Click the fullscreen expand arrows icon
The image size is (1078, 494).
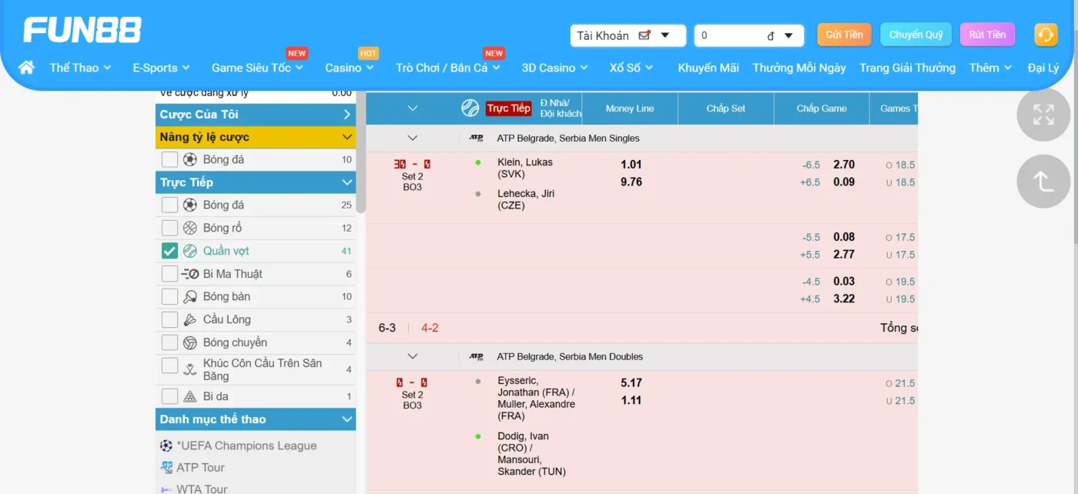pos(1043,115)
